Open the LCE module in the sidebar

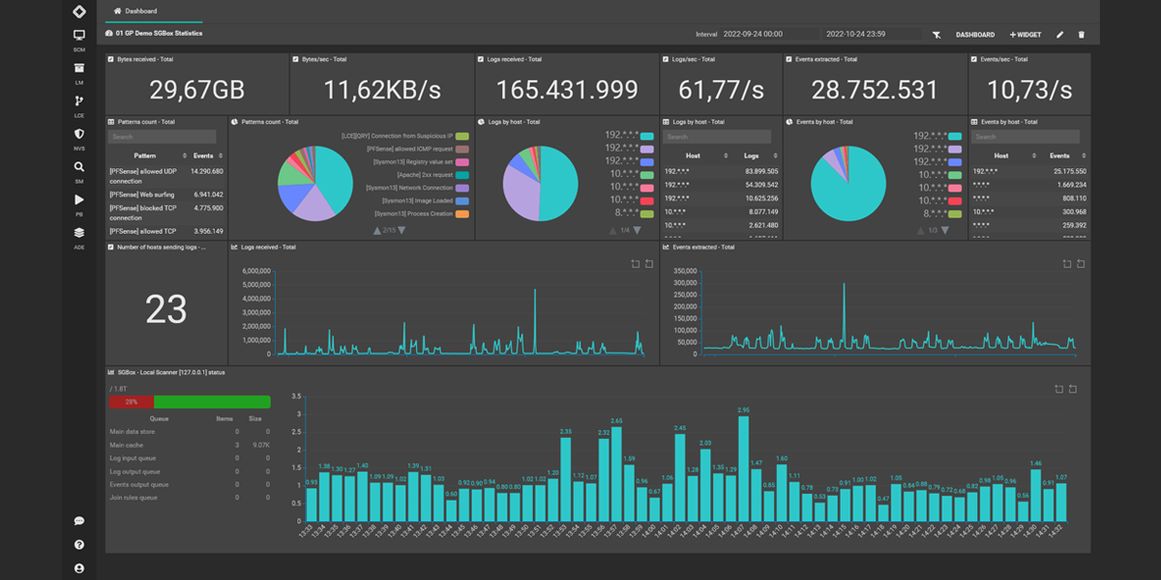[79, 99]
